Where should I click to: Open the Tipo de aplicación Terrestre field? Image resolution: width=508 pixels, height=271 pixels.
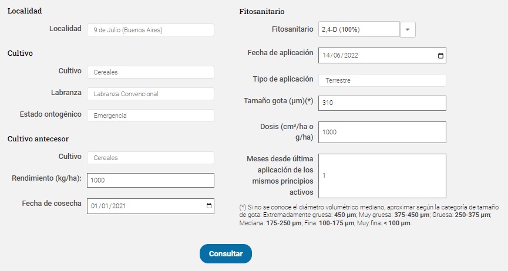pos(382,80)
